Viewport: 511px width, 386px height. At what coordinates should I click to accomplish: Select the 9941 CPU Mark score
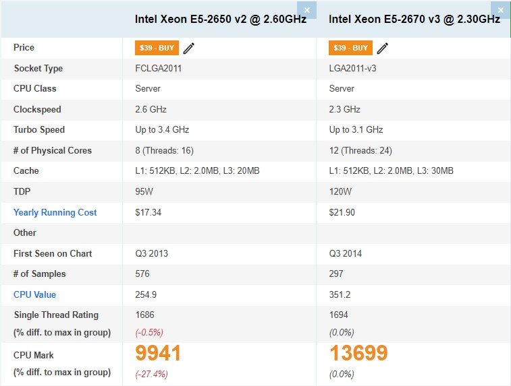click(x=158, y=353)
